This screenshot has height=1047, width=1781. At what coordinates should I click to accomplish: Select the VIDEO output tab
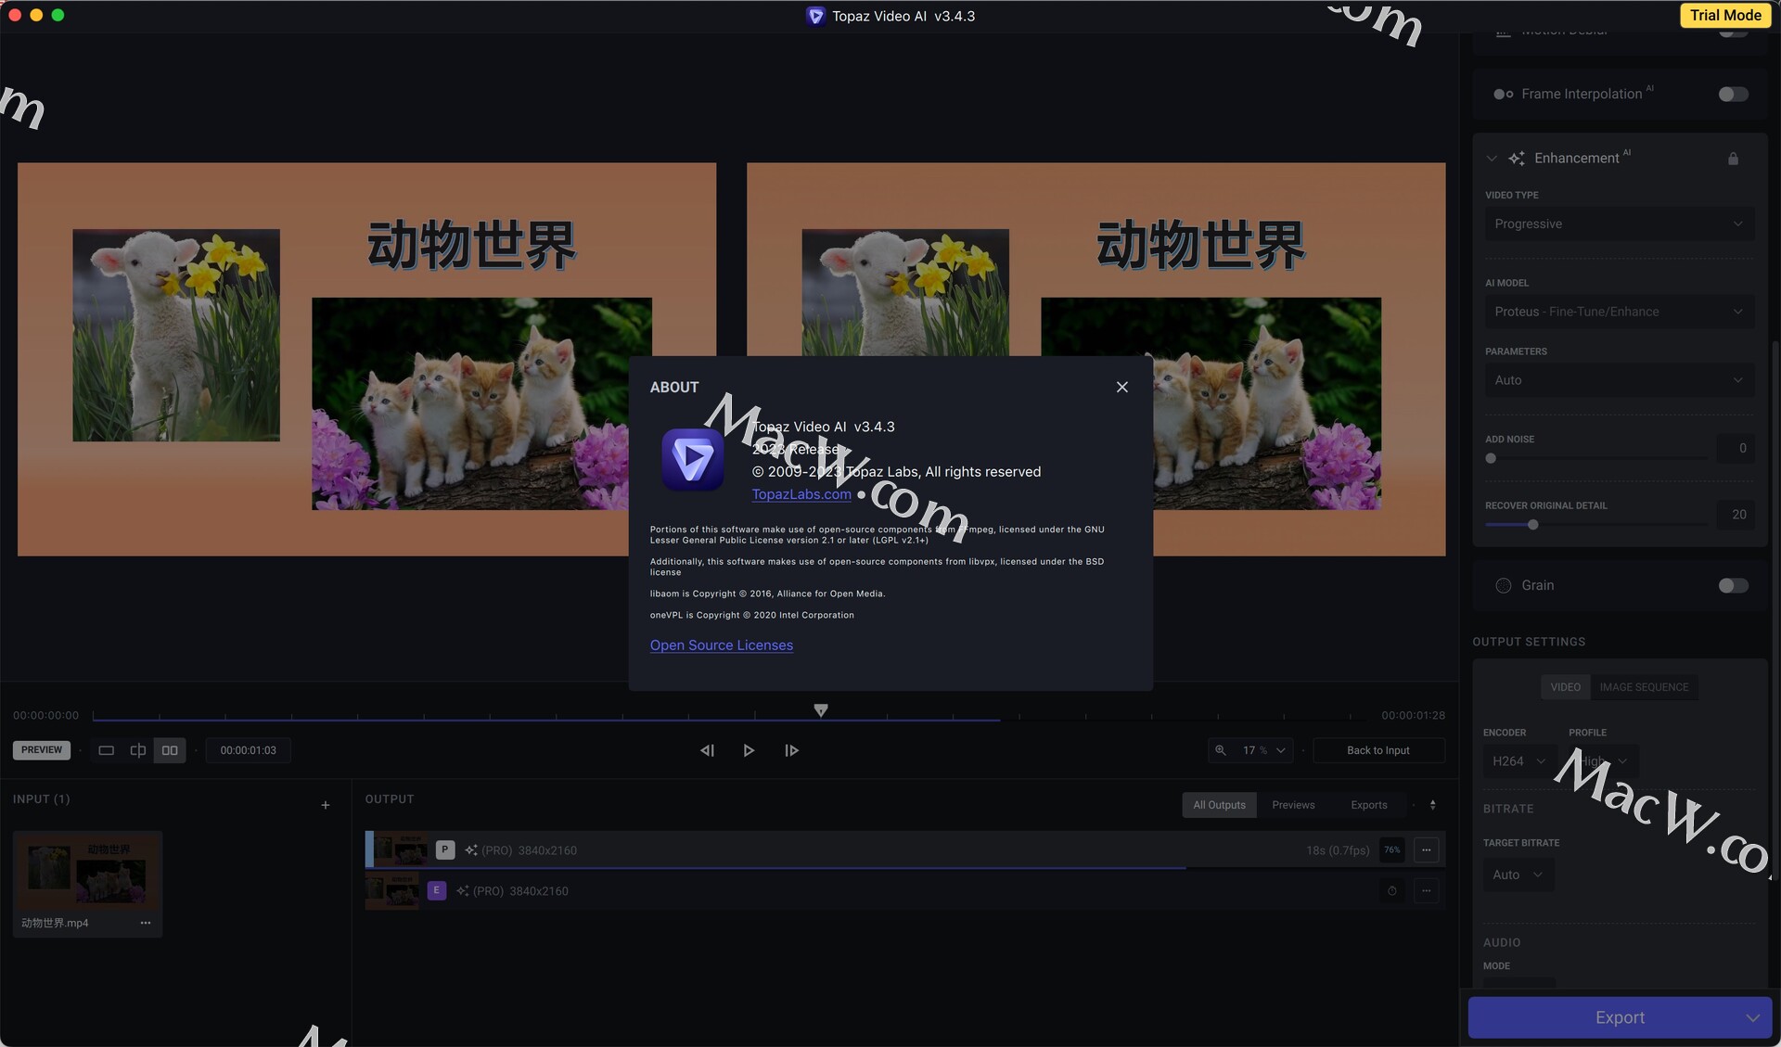[x=1565, y=687]
